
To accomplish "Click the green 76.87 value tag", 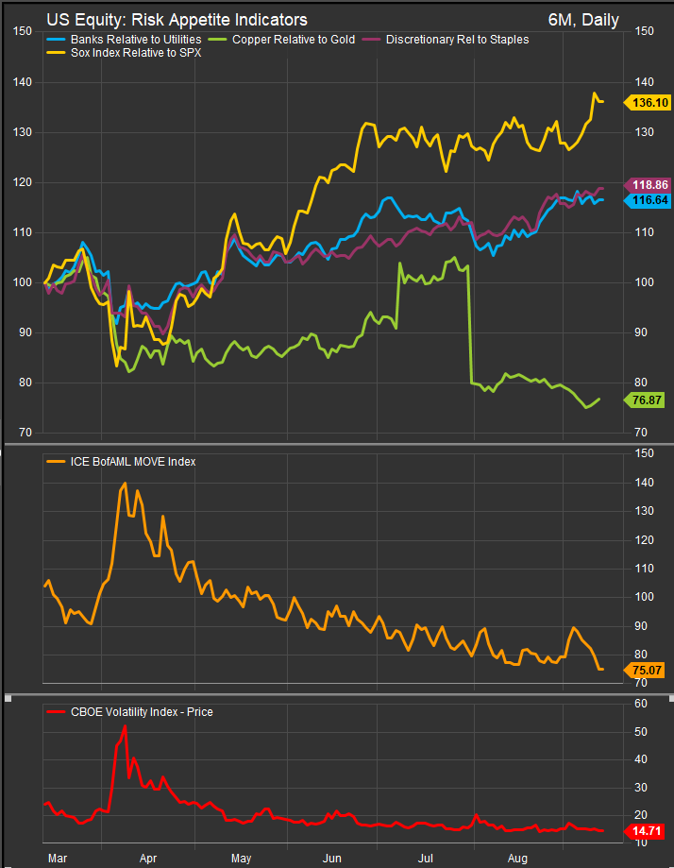I will [647, 400].
